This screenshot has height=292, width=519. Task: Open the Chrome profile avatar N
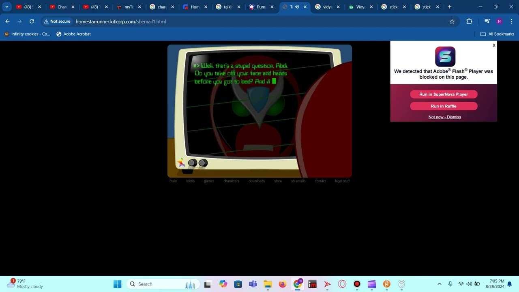coord(499,21)
